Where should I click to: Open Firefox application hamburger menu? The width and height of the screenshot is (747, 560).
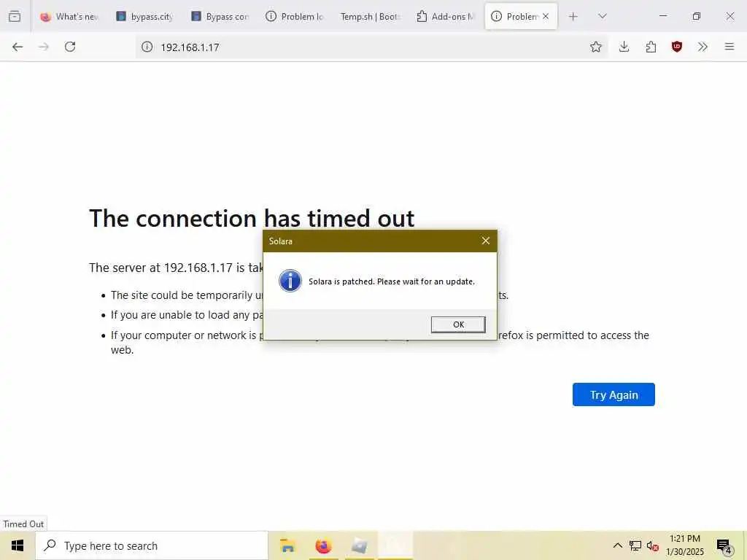(x=729, y=47)
